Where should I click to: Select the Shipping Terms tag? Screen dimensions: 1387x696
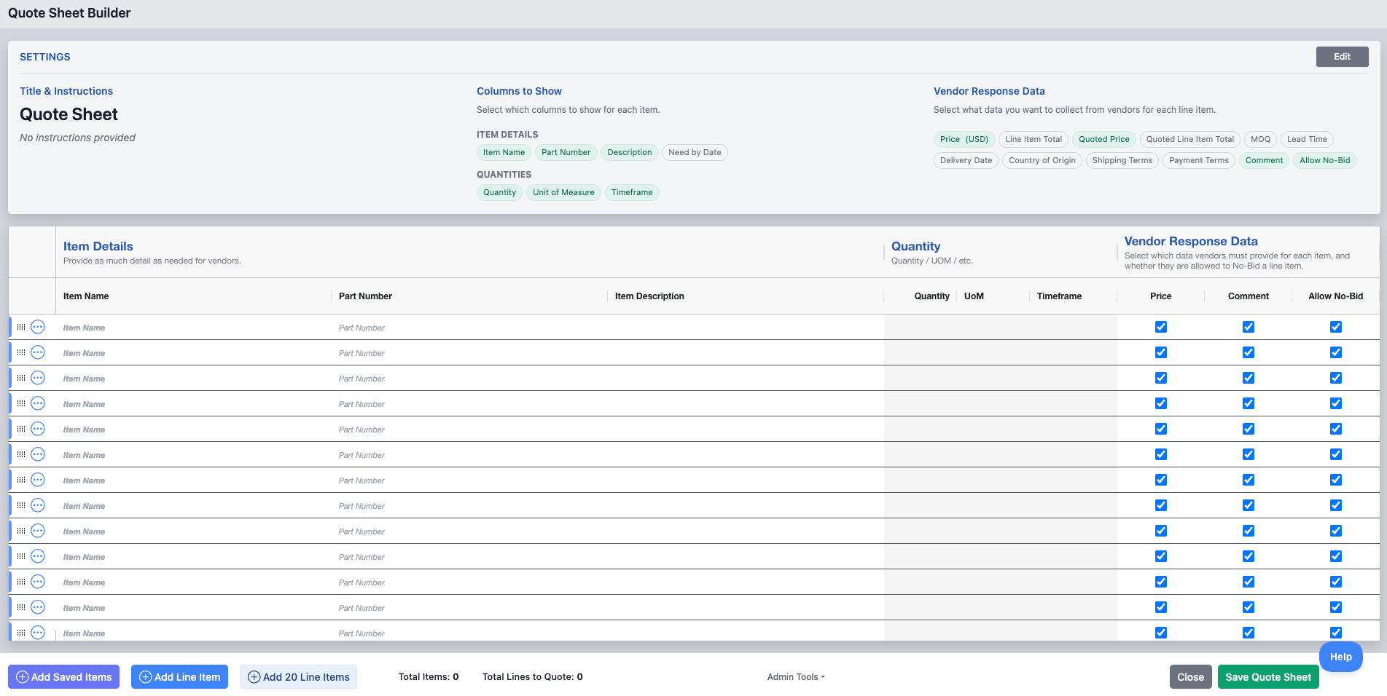pos(1122,160)
